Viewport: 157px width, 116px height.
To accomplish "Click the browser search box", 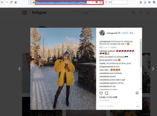I will [116, 2].
